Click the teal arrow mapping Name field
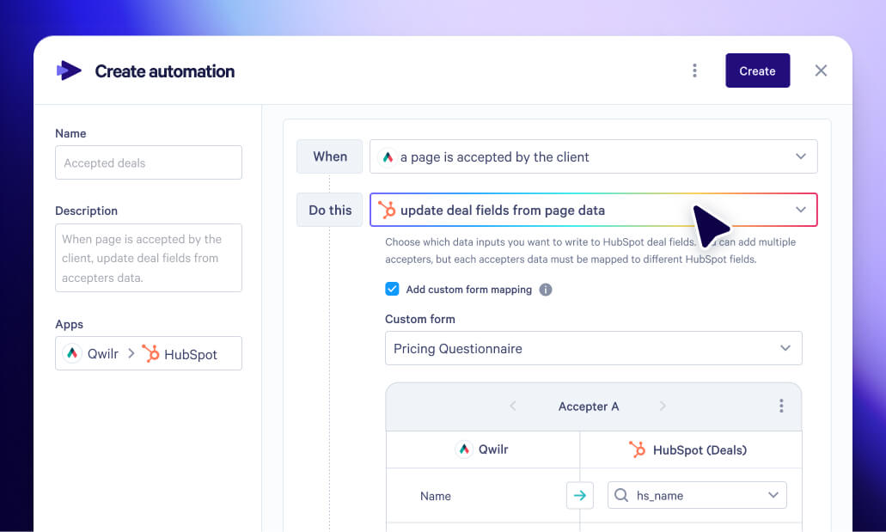The height and width of the screenshot is (532, 886). click(580, 496)
